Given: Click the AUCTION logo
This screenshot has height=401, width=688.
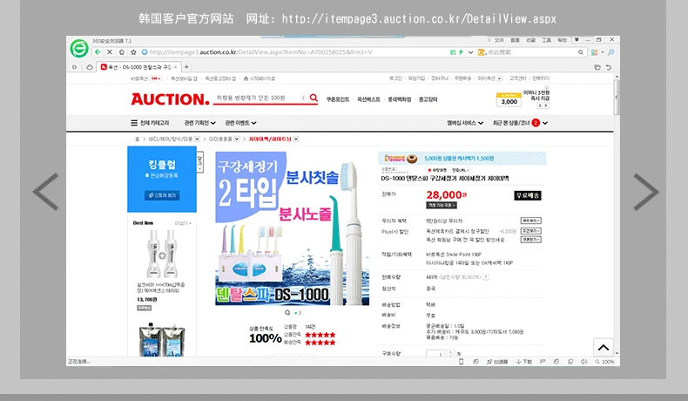Looking at the screenshot, I should tap(170, 99).
